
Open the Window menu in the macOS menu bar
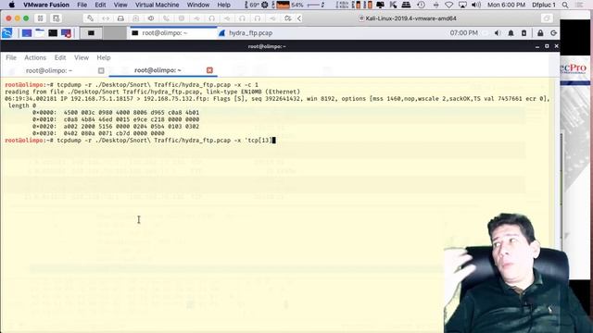(x=197, y=5)
